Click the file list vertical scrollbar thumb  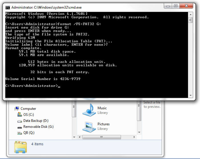[x=139, y=111]
